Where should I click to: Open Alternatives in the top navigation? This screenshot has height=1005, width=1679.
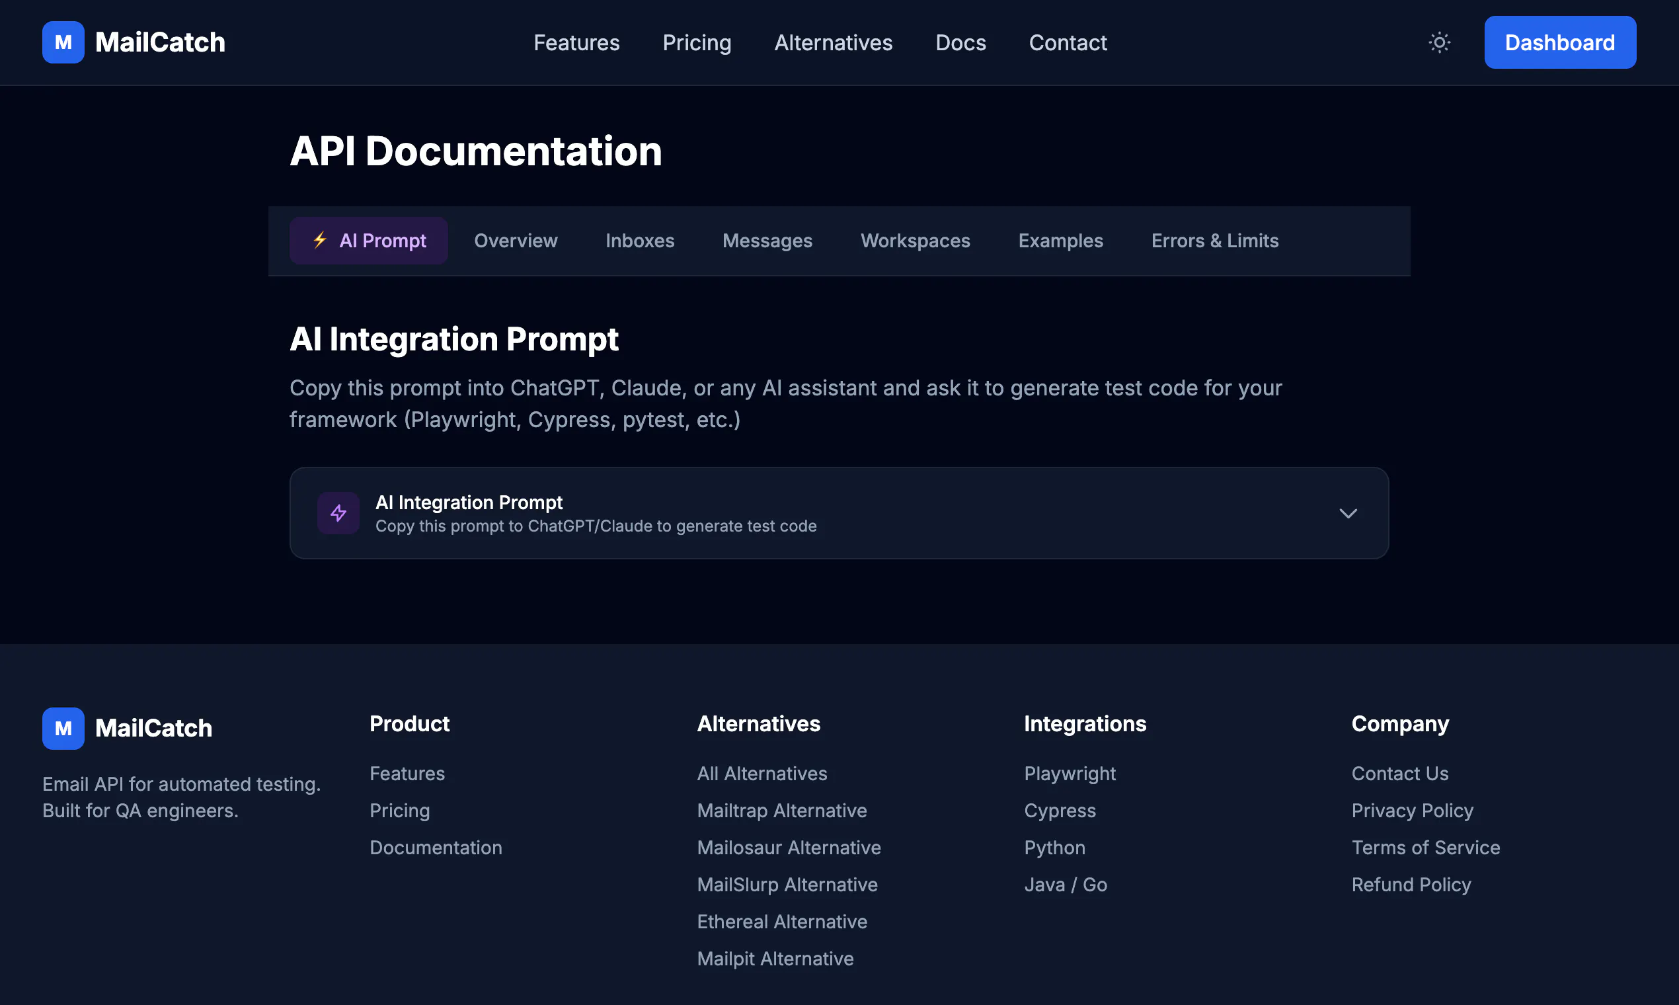click(x=833, y=43)
